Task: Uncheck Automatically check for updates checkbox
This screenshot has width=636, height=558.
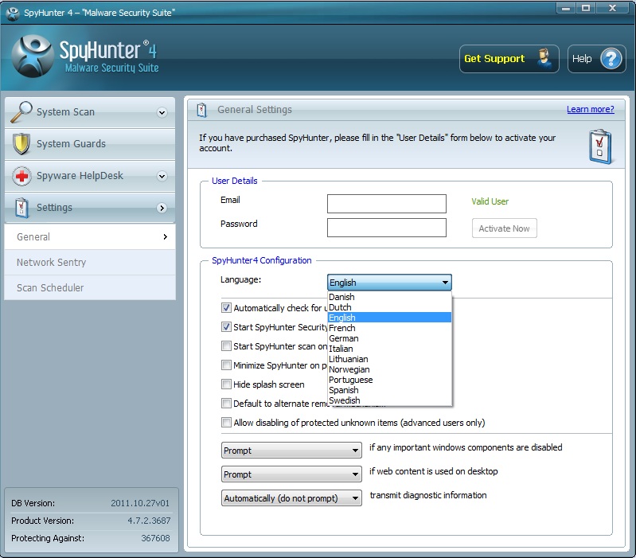Action: (x=227, y=308)
